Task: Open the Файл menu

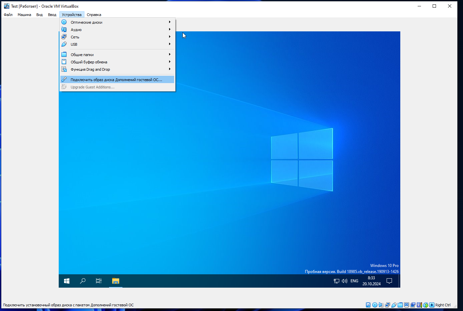Action: (8, 15)
